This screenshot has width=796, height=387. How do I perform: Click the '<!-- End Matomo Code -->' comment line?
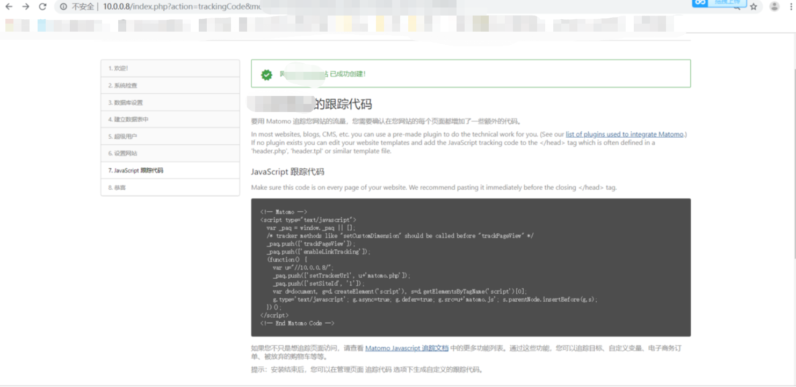tap(297, 323)
